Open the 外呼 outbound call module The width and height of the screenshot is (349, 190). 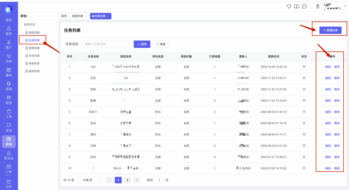pyautogui.click(x=9, y=59)
